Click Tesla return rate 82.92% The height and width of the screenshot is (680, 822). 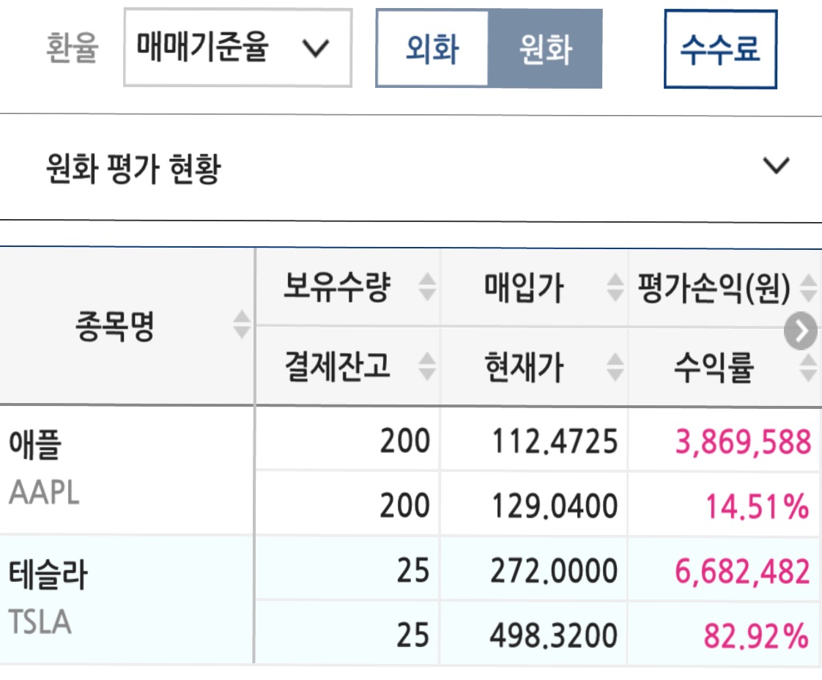point(757,636)
